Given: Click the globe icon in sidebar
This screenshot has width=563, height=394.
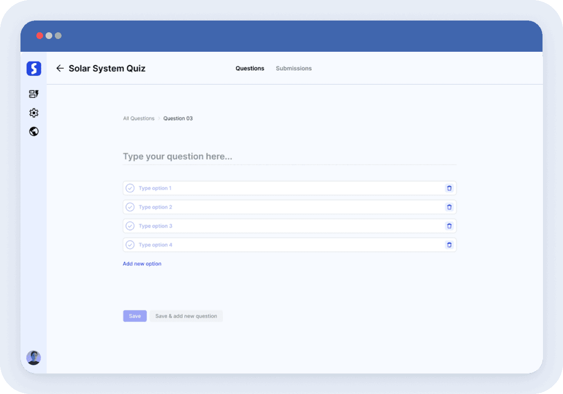Looking at the screenshot, I should [34, 131].
